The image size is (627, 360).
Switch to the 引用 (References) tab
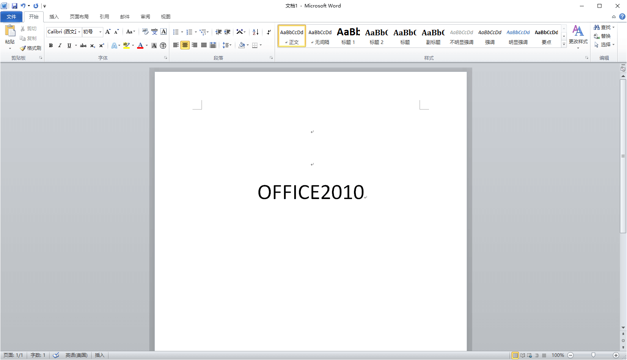coord(104,16)
